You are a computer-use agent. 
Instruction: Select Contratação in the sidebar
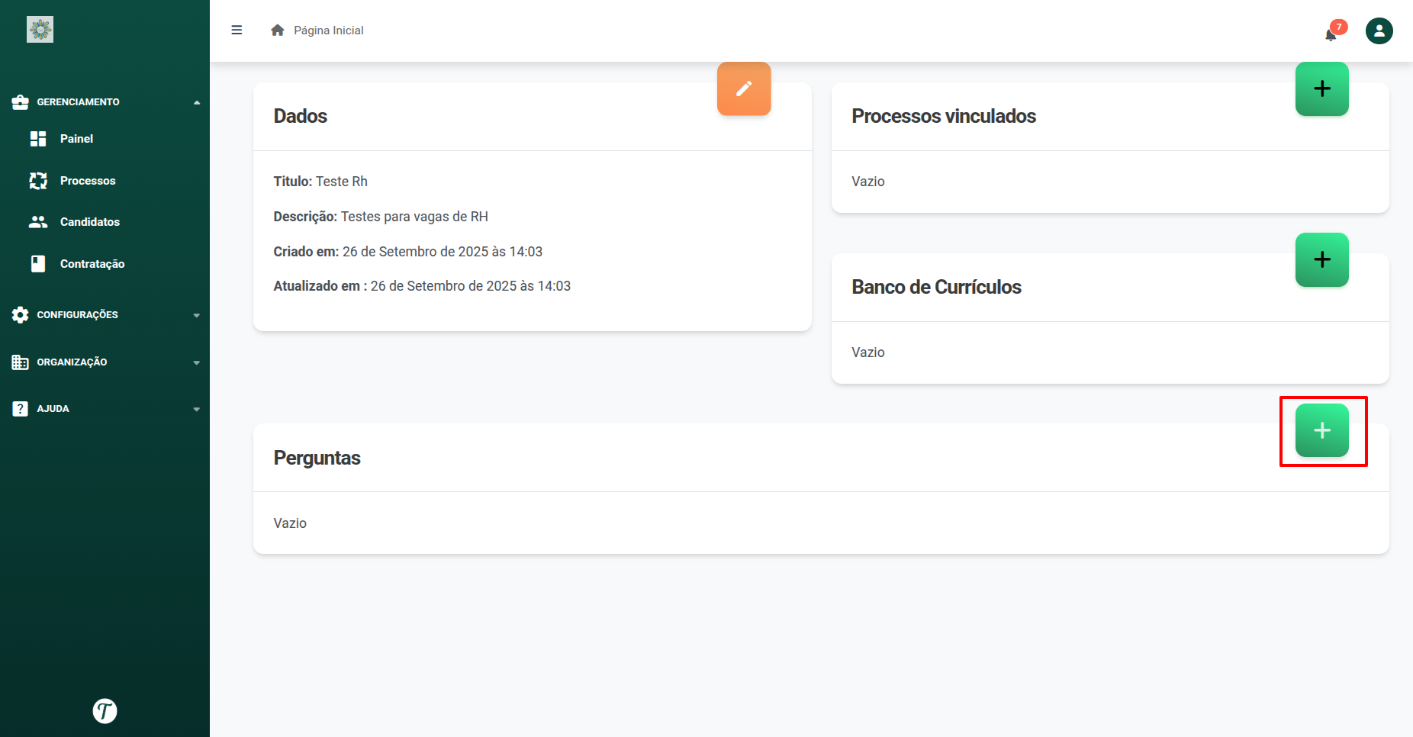[x=92, y=264]
